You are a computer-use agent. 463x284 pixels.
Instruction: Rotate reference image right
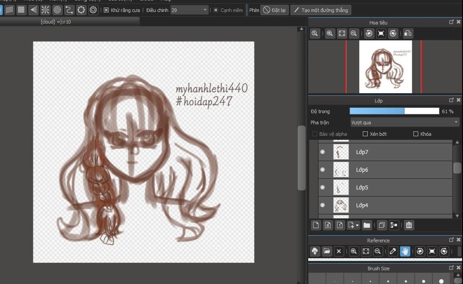[x=444, y=251]
